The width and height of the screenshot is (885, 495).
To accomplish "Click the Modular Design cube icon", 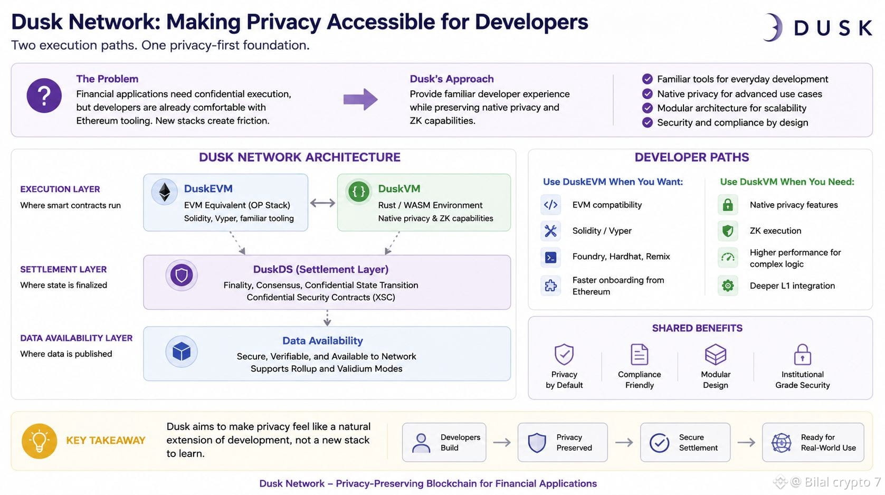I will (716, 354).
